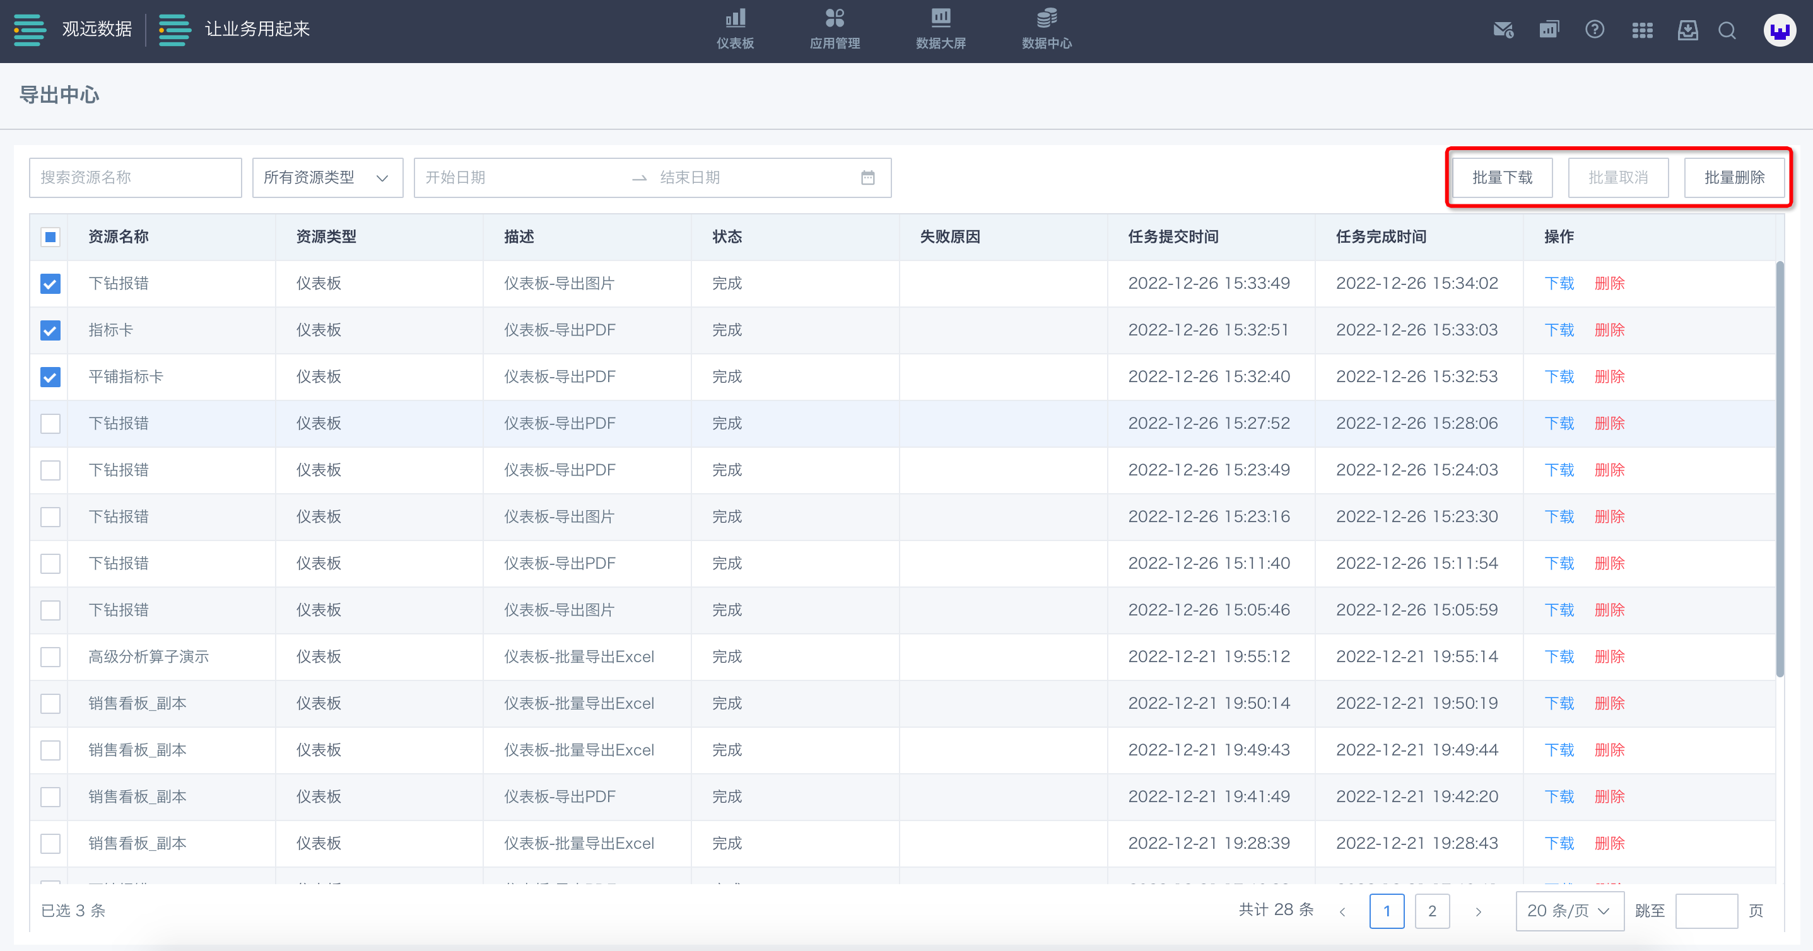Open the 20 条/页 page size dropdown
Viewport: 1813px width, 951px height.
(1569, 911)
